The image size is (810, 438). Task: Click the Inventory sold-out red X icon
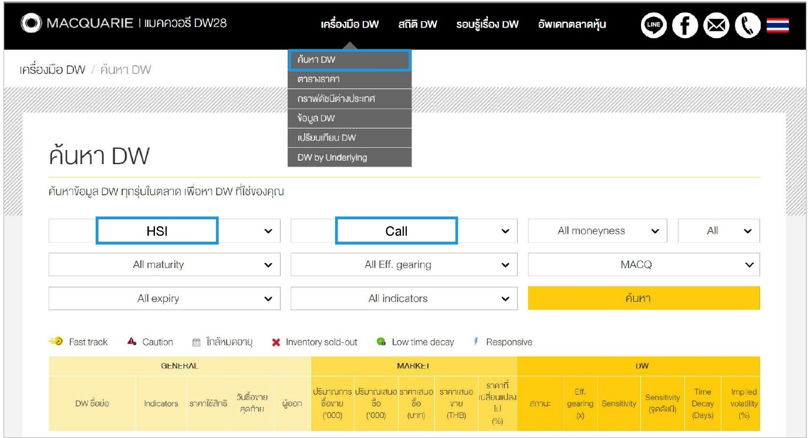(x=276, y=342)
